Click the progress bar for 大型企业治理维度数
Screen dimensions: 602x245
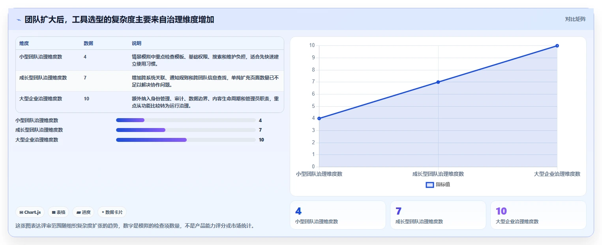(186, 140)
